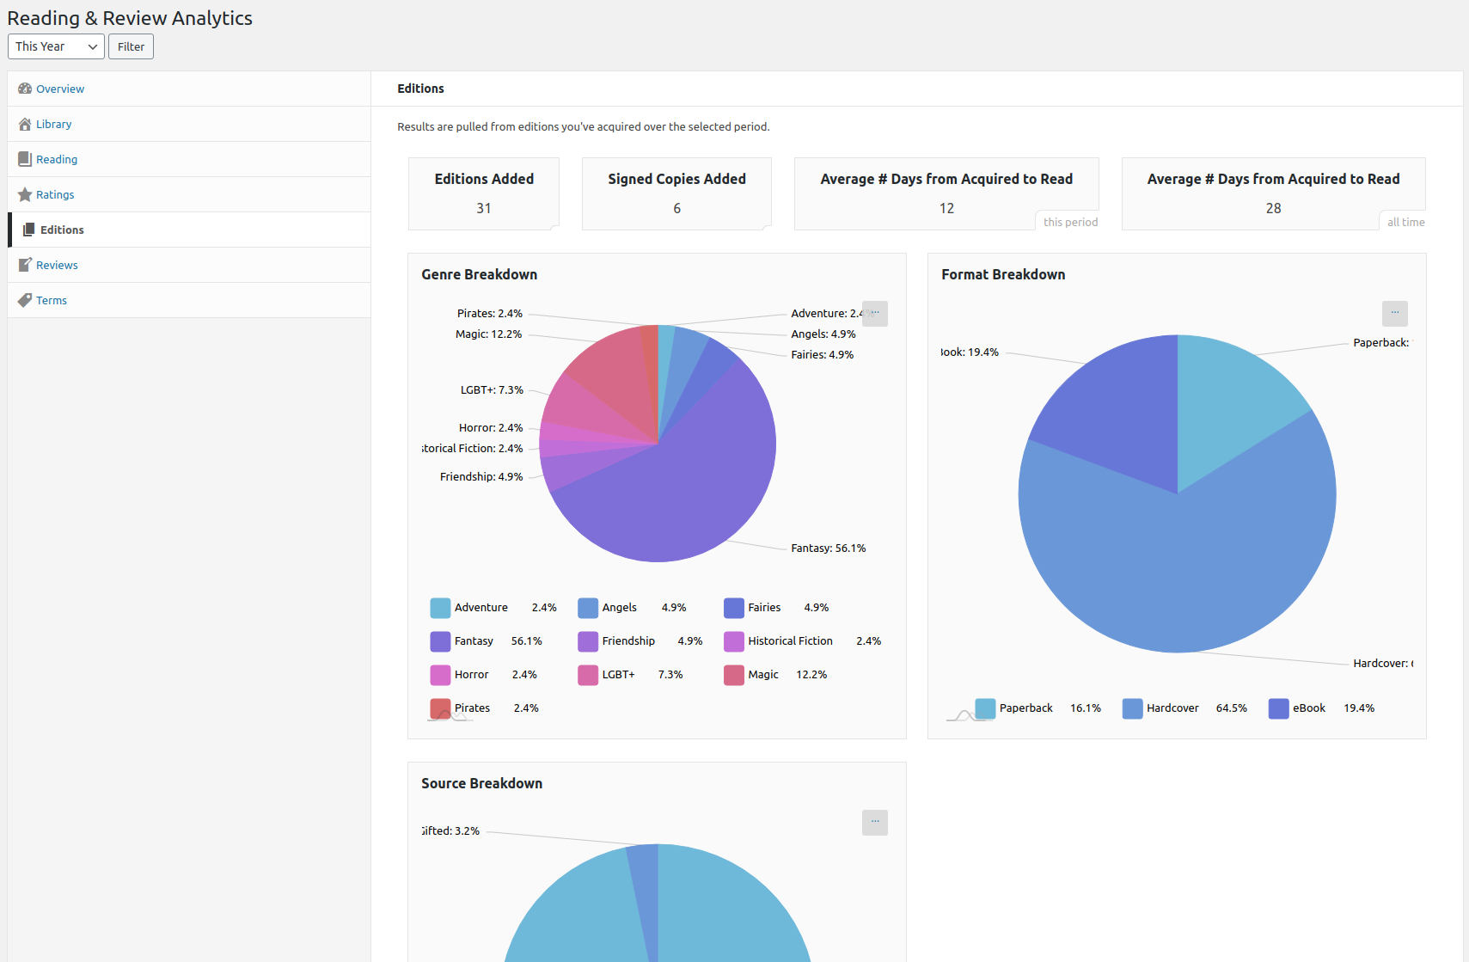This screenshot has height=962, width=1469.
Task: Click the Editions Added stat card
Action: coord(484,193)
